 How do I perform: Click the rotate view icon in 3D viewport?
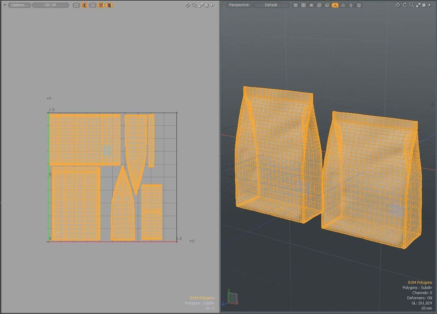click(405, 5)
